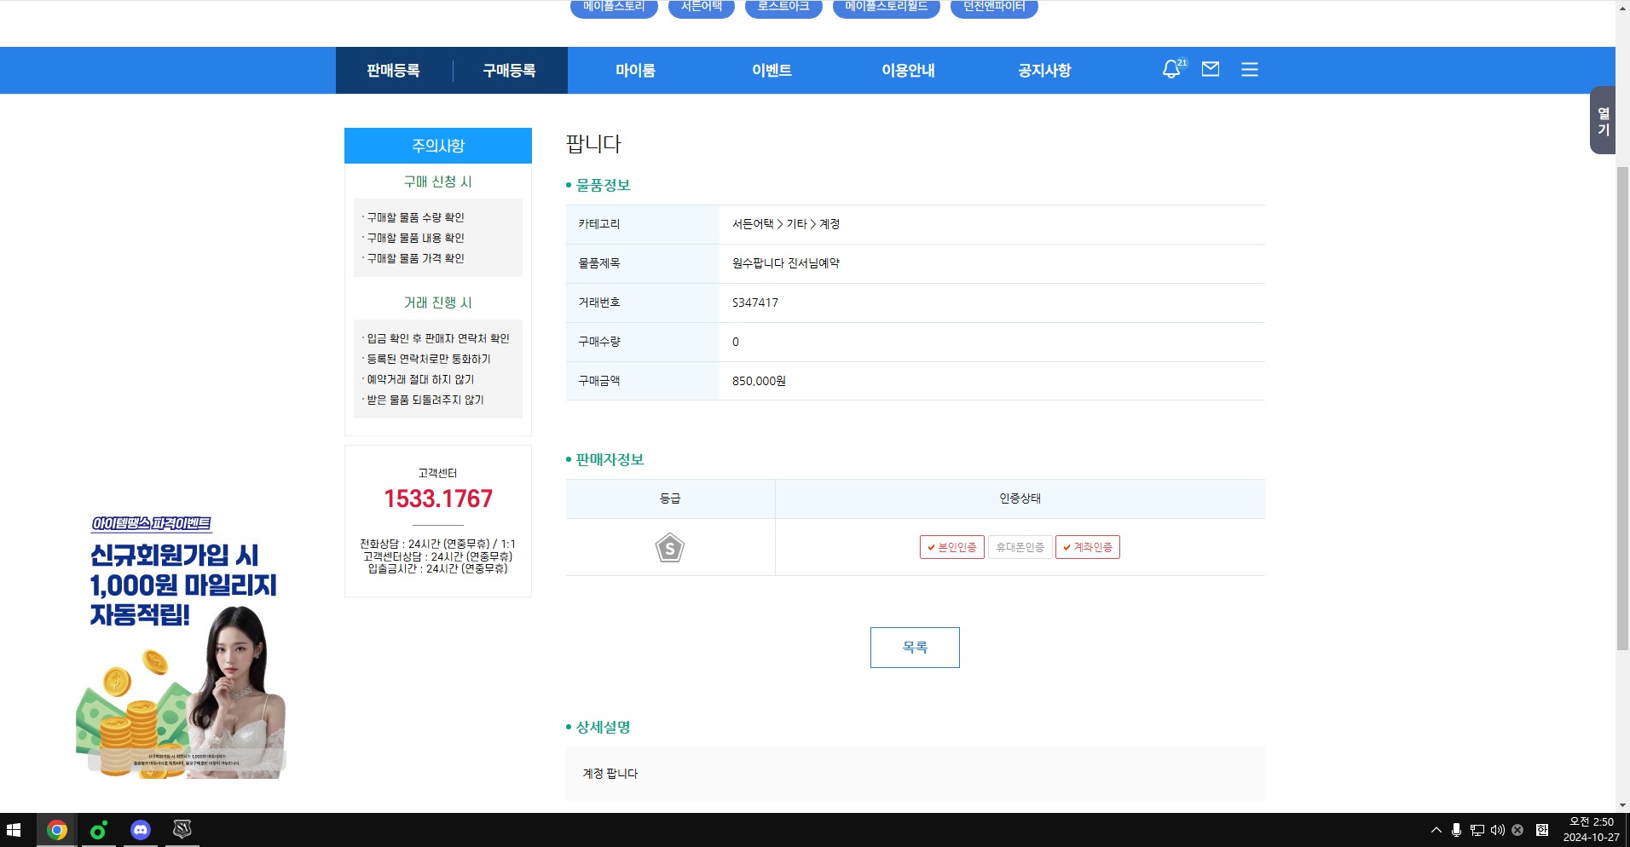
Task: Click the volume speaker tray icon
Action: tap(1497, 830)
